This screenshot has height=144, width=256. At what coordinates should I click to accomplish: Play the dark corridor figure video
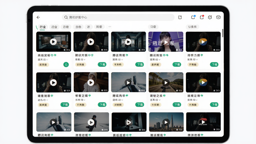pos(128,42)
